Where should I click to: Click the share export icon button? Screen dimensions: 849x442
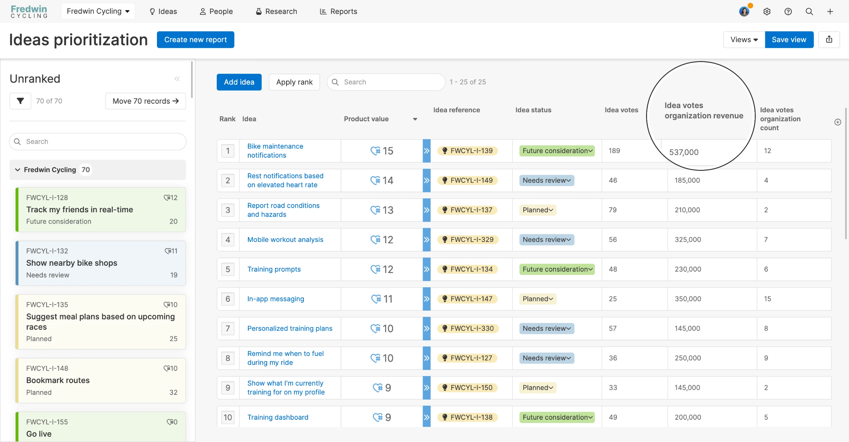(x=829, y=40)
